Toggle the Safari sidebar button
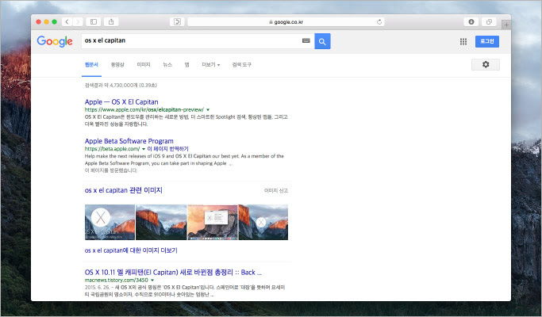This screenshot has width=542, height=317. pos(94,21)
